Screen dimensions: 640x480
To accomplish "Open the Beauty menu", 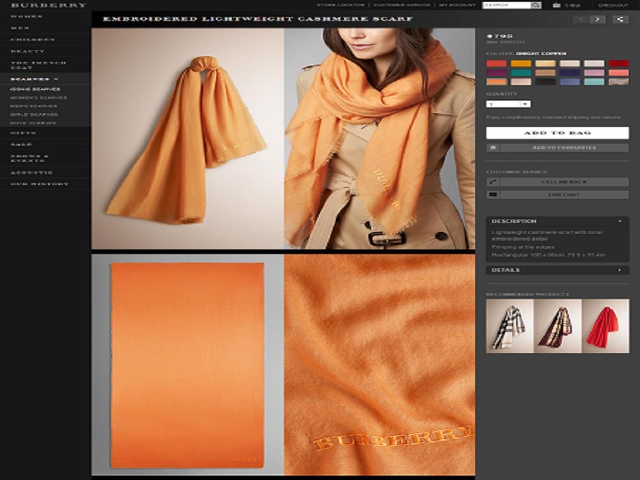I will pyautogui.click(x=27, y=51).
